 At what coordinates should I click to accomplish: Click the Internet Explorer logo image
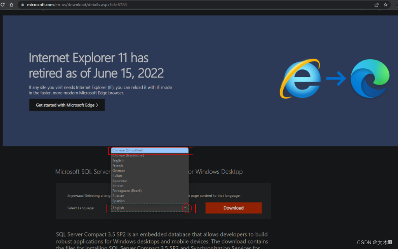pos(300,79)
